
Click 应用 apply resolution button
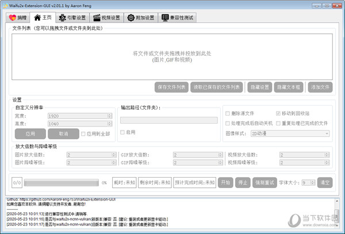[x=30, y=134]
